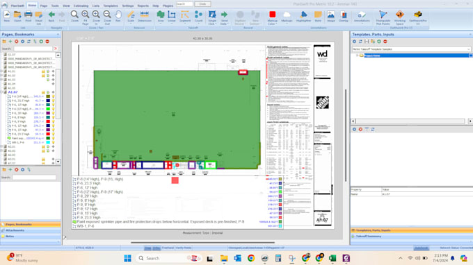Toggle Ortho in status bar
473x265 pixels.
click(x=157, y=248)
